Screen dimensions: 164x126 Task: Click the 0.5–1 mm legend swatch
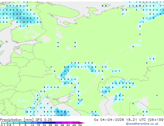pos(10,123)
